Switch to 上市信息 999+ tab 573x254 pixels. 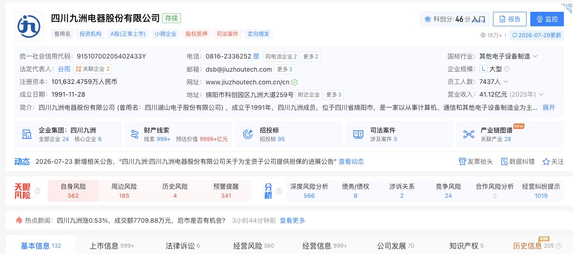tap(112, 246)
